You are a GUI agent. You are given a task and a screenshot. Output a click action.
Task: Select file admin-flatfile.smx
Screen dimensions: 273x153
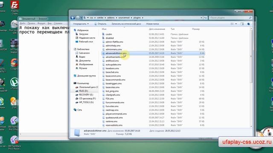coord(114,42)
